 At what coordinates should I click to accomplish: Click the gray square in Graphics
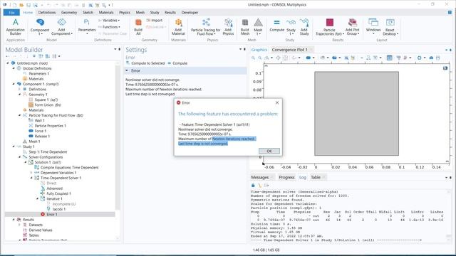coord(356,114)
